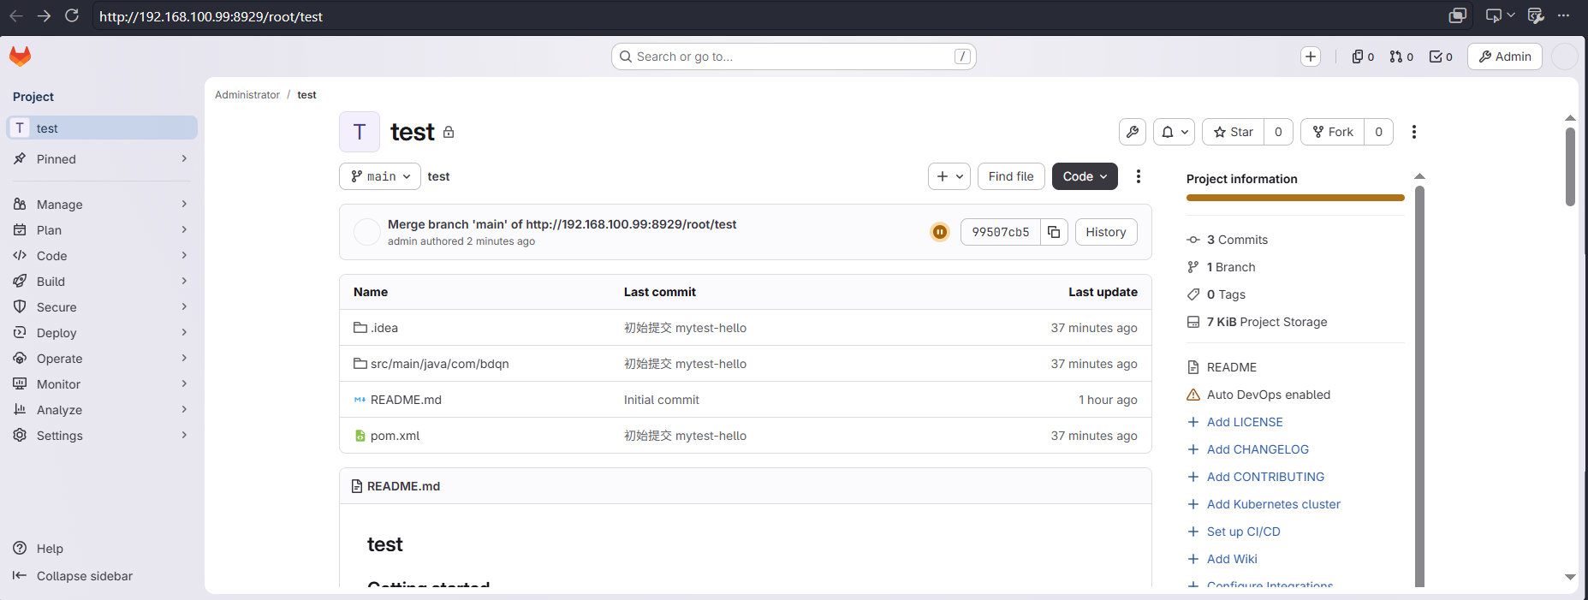Open merge requests counter icon
This screenshot has width=1588, height=600.
[x=1401, y=56]
